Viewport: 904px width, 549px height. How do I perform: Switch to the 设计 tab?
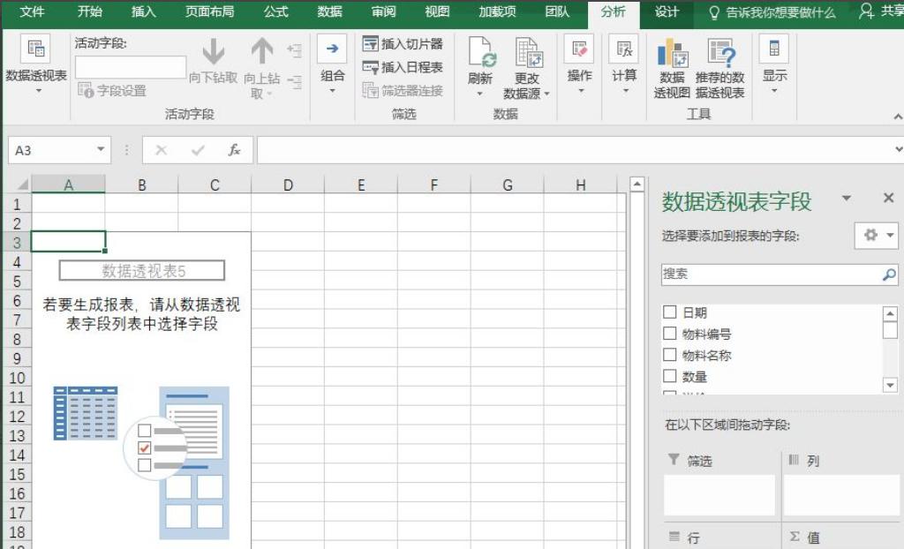(x=667, y=11)
